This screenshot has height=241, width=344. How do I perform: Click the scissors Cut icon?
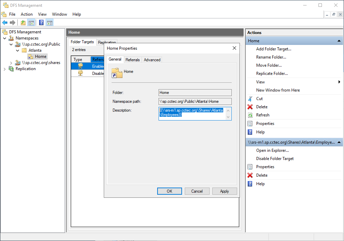pyautogui.click(x=250, y=99)
